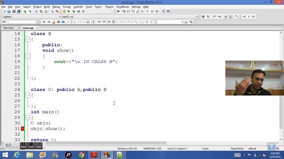The height and width of the screenshot is (159, 284).
Task: Build the project with gear icon
Action: tap(64, 11)
